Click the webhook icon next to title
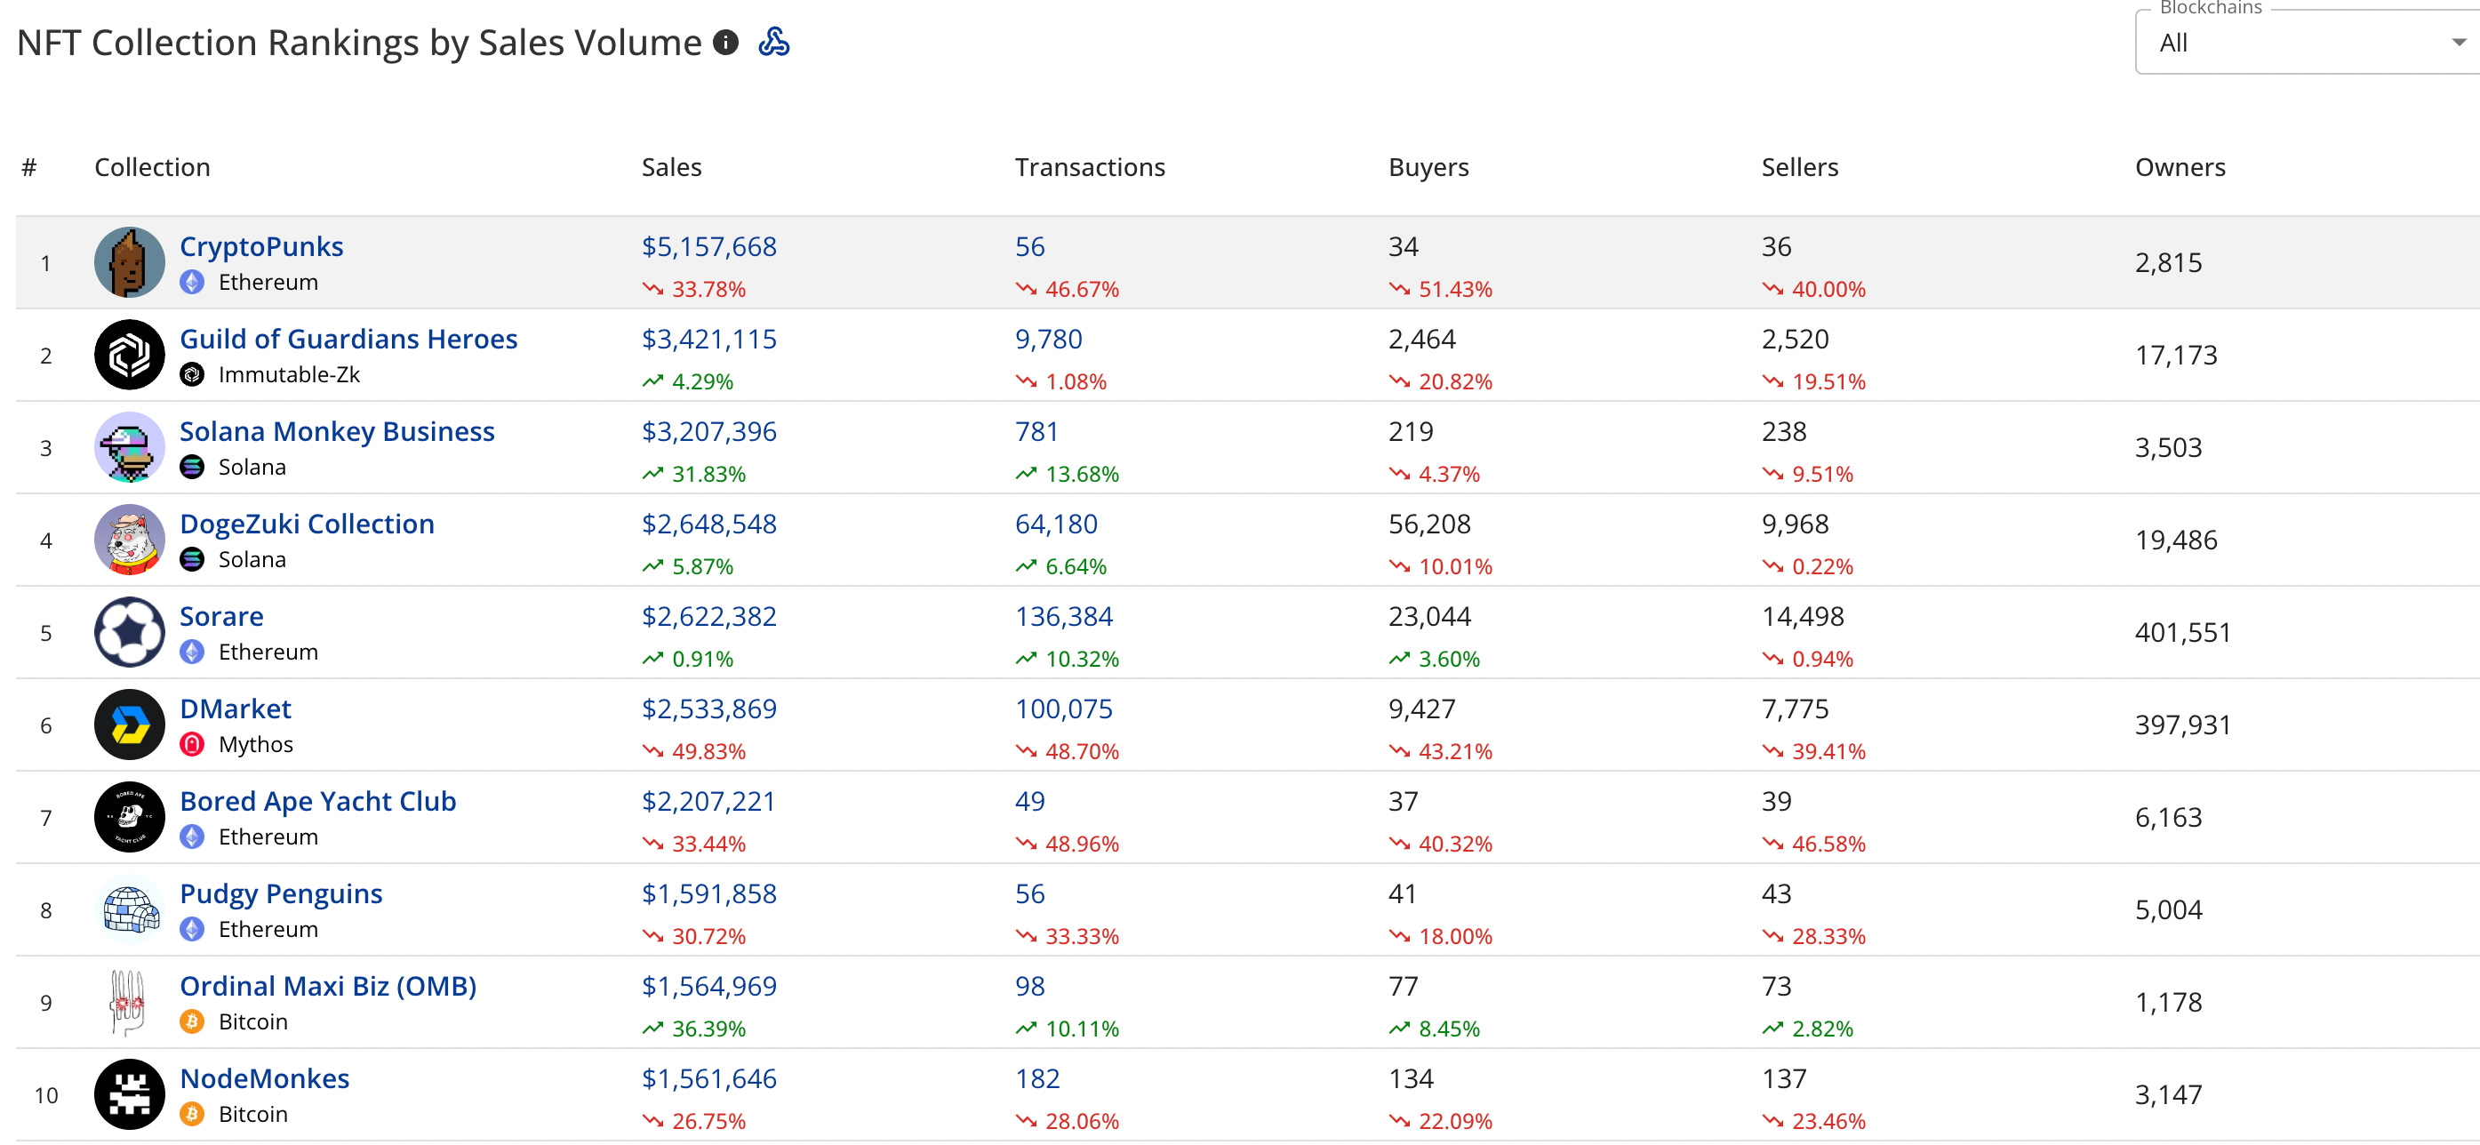This screenshot has width=2480, height=1145. click(773, 43)
